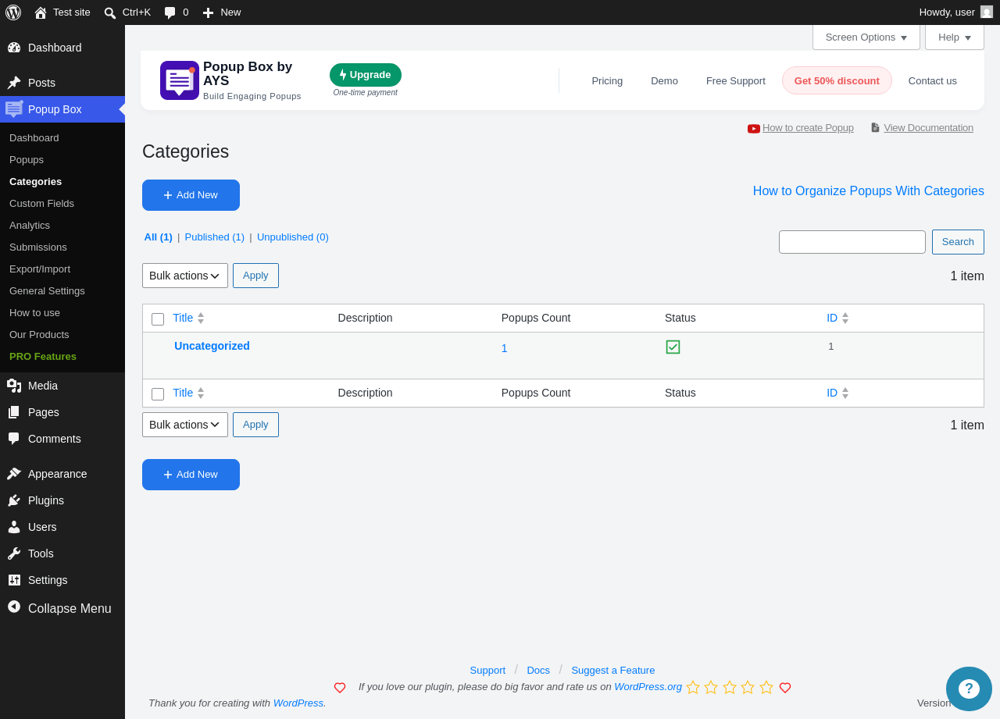
Task: Click the Popup Box by AYS logo
Action: [180, 80]
